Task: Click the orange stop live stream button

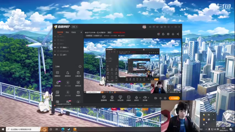Action: 174,98
